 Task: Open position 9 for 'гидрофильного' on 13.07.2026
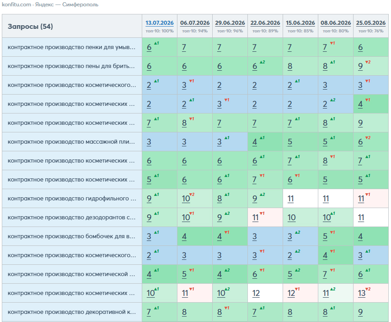coord(149,199)
